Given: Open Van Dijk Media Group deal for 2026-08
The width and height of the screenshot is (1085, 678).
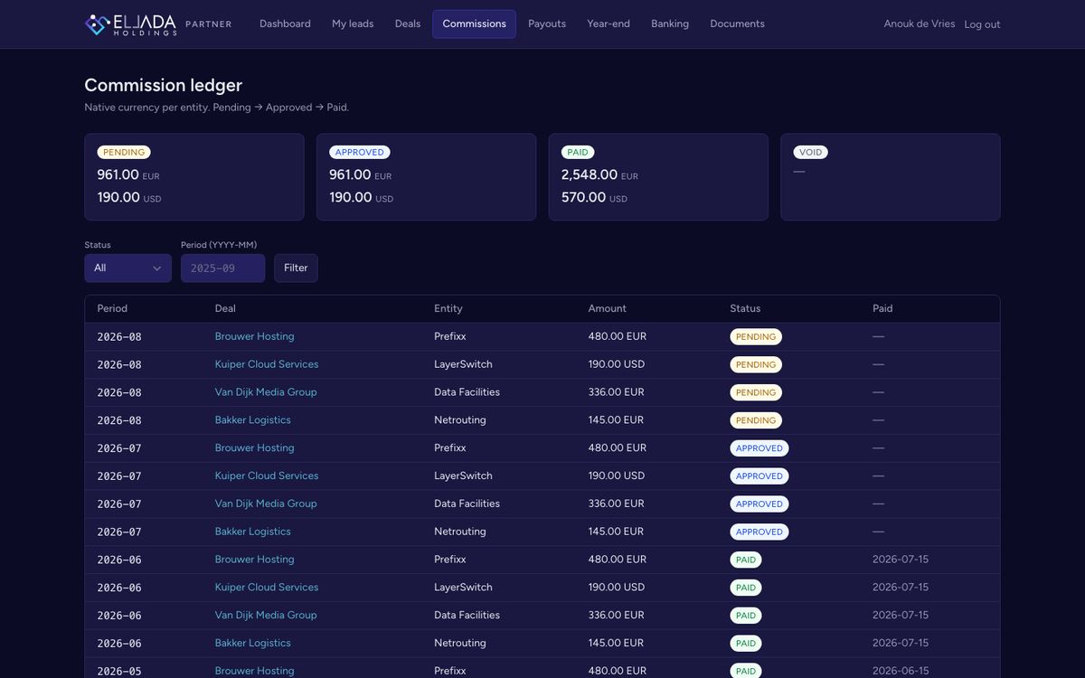Looking at the screenshot, I should (x=266, y=392).
